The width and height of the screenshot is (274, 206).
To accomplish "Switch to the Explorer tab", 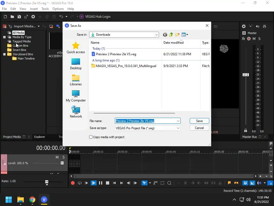I will click(40, 137).
